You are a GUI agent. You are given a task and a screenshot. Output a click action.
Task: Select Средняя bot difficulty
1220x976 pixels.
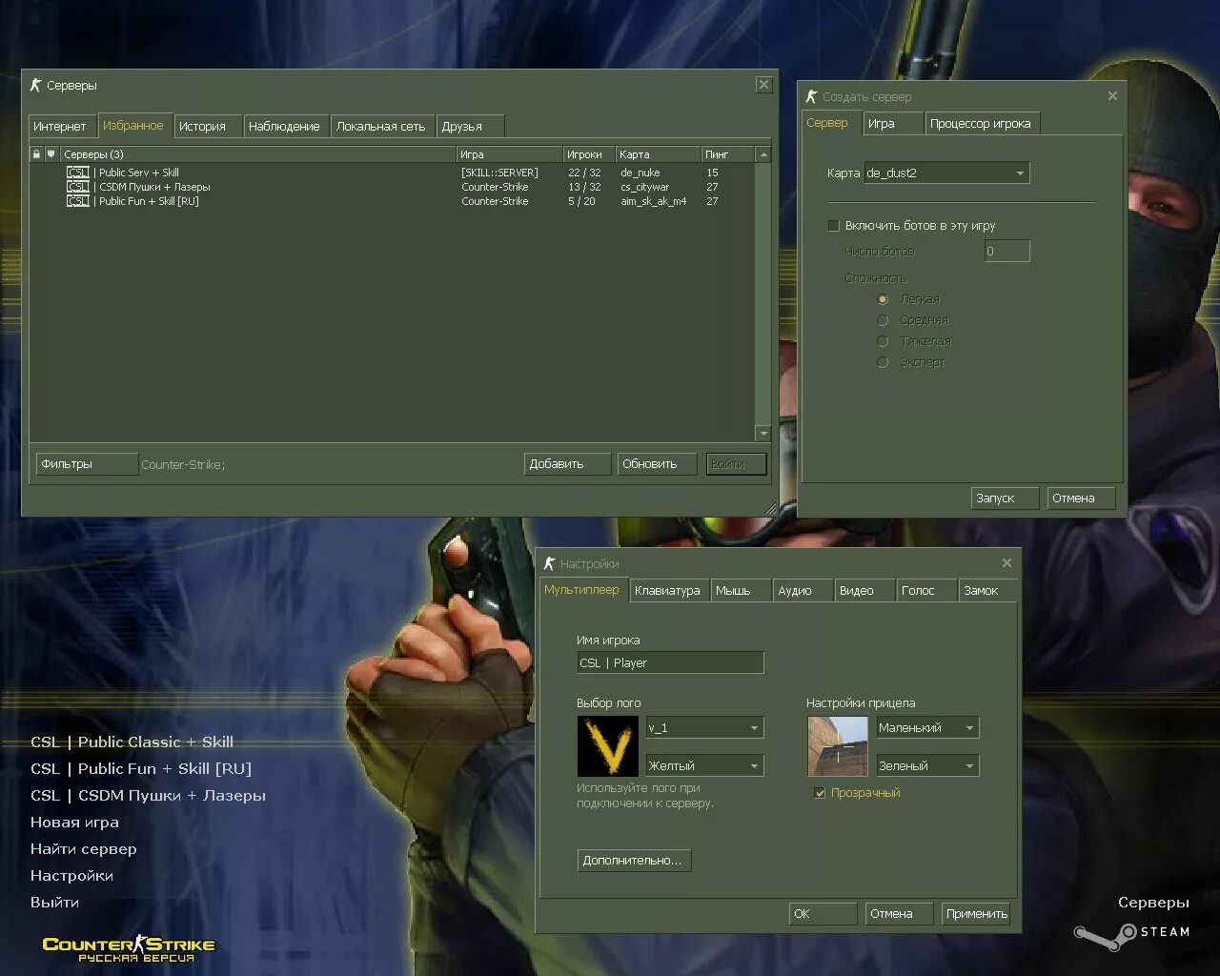(883, 320)
